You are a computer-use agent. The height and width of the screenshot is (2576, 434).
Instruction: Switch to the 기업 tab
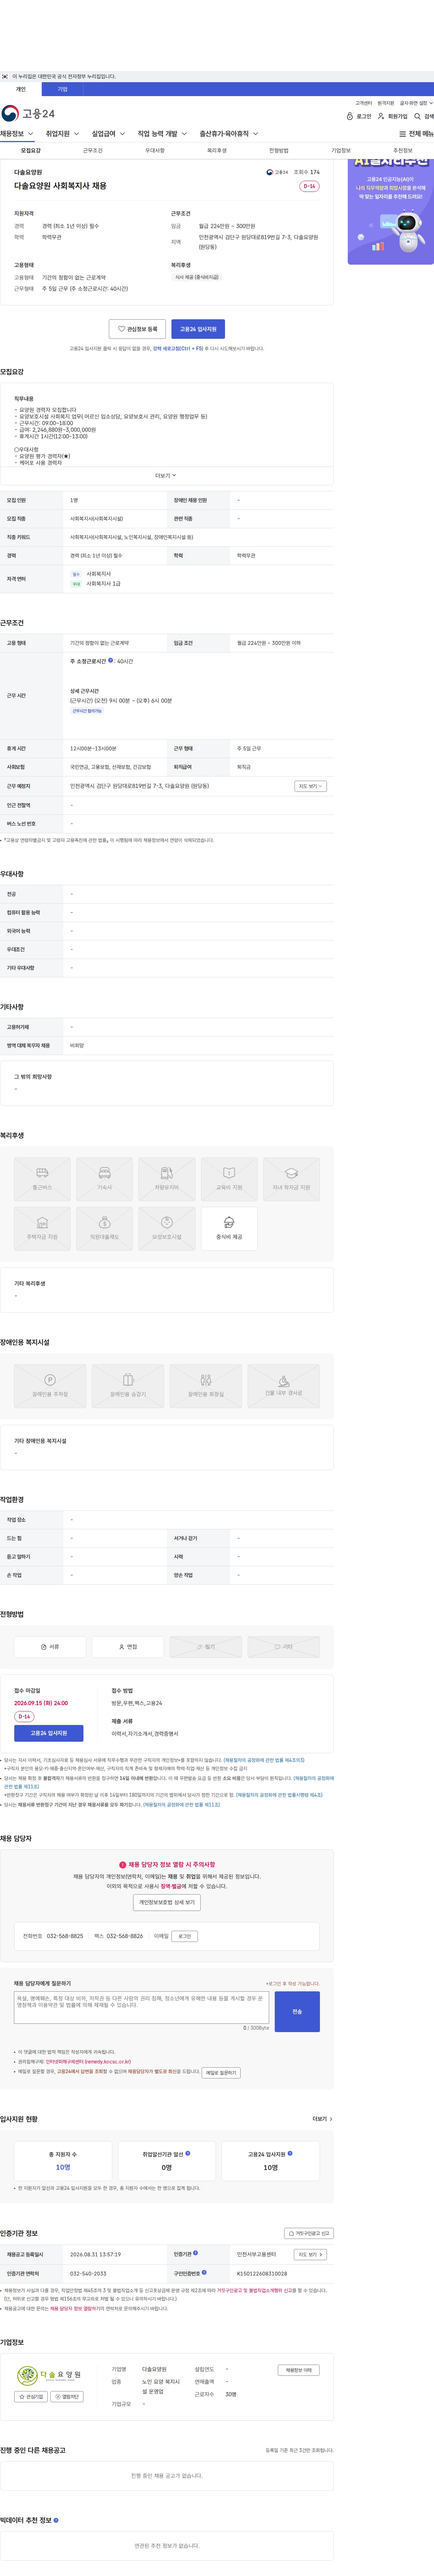(x=63, y=89)
